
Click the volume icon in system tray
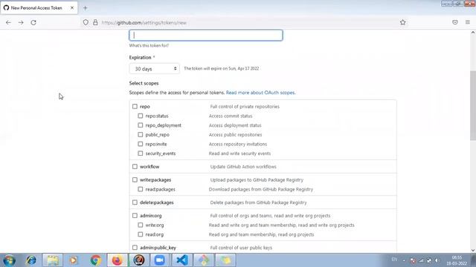point(437,260)
